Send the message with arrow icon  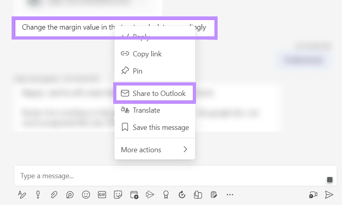tap(329, 195)
